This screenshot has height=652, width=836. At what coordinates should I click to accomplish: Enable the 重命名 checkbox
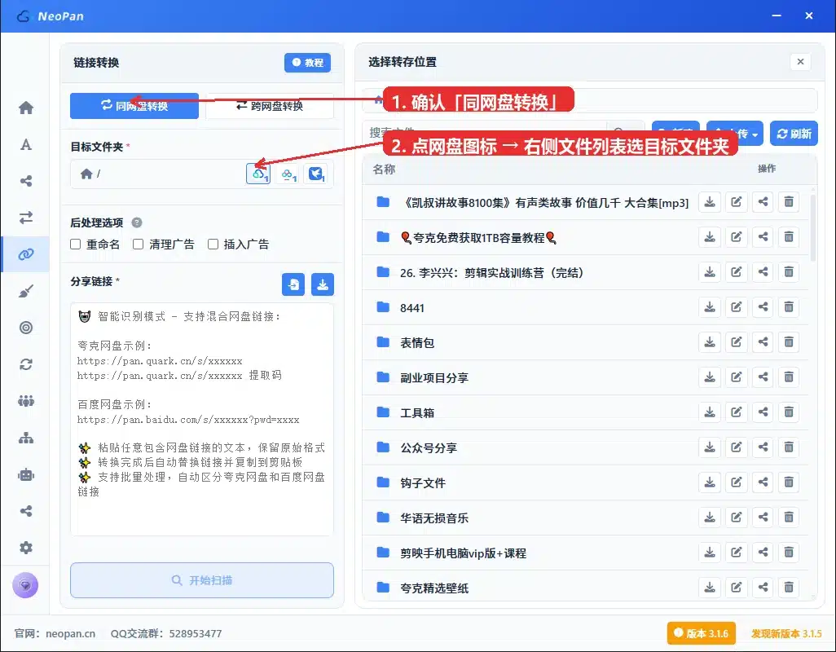point(76,244)
